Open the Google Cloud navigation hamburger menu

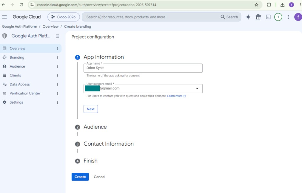click(4, 17)
